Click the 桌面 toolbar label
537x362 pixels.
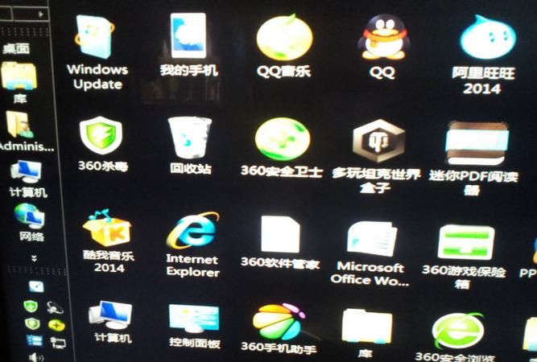click(16, 48)
